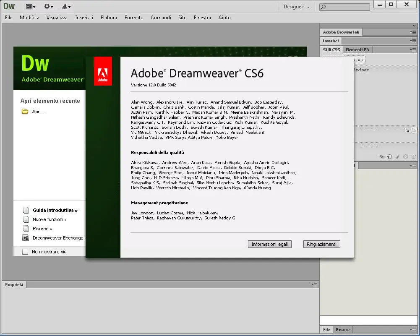Click the 'Management progettazione' heading
The width and height of the screenshot is (420, 336).
tap(159, 203)
